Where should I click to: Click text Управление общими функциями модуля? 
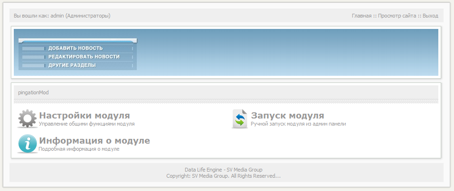[87, 124]
